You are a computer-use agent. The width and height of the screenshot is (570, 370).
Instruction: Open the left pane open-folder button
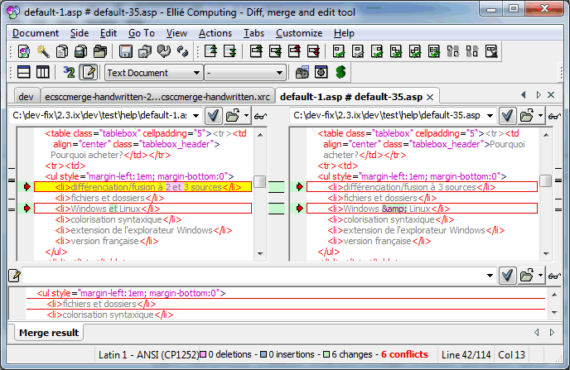pyautogui.click(x=233, y=116)
